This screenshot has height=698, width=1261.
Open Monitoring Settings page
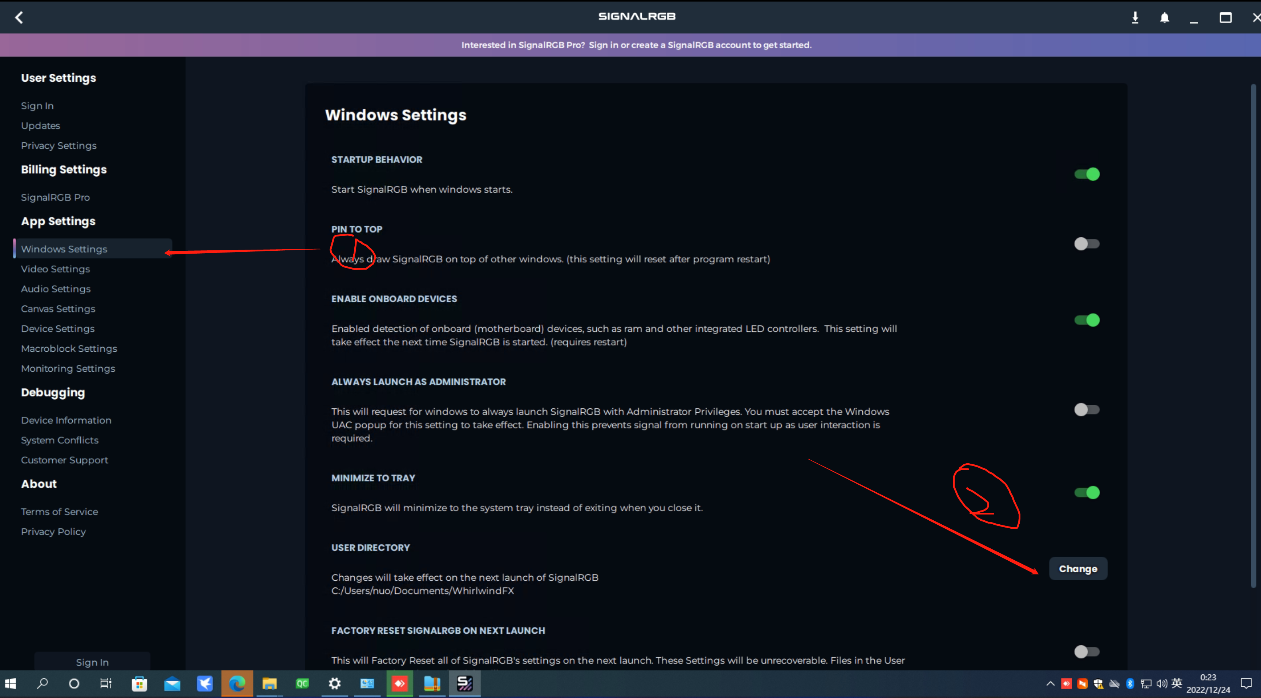click(68, 368)
